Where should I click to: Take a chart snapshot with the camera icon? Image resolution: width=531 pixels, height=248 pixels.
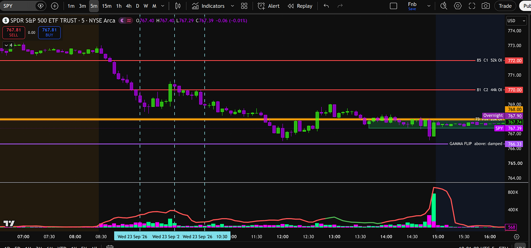486,6
